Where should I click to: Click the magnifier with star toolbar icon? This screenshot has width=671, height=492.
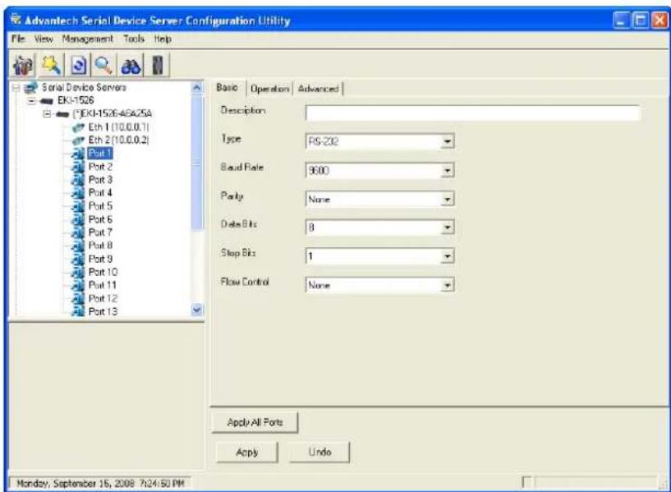pos(52,66)
